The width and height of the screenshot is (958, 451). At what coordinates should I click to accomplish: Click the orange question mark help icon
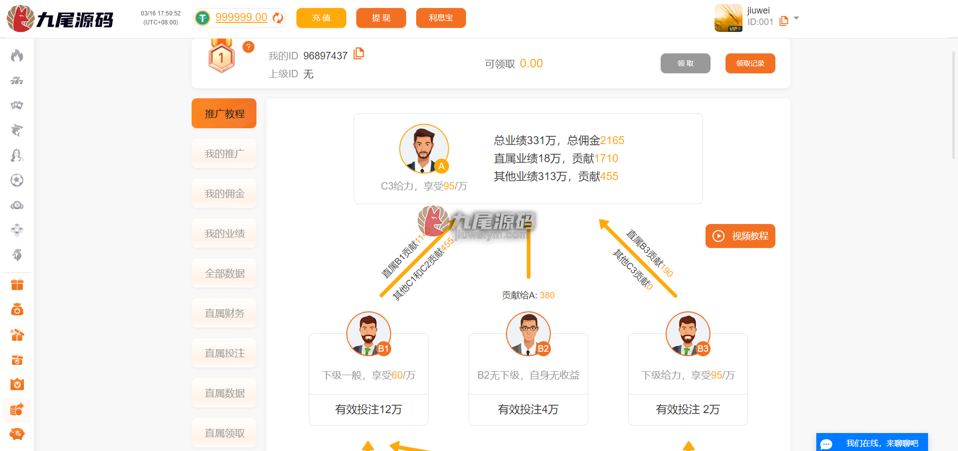[x=248, y=47]
